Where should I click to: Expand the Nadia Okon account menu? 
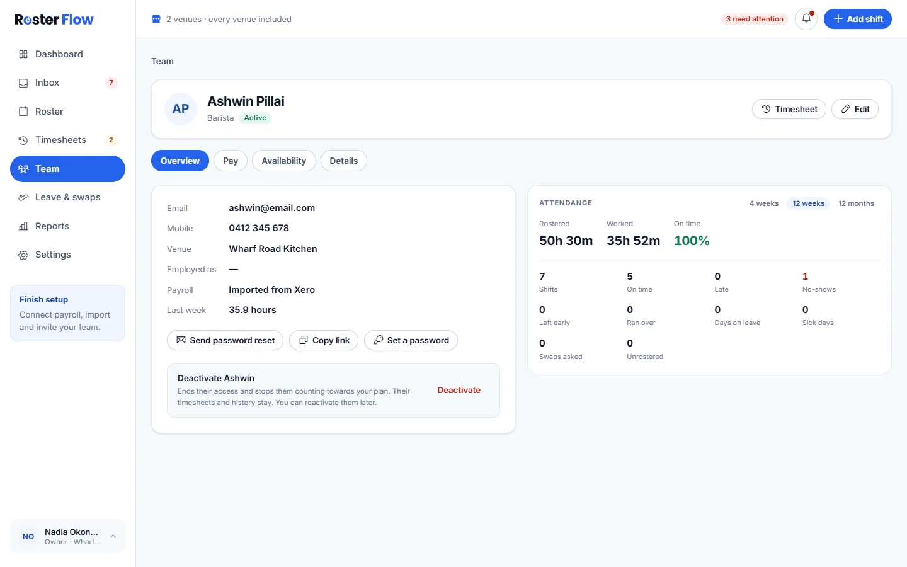[x=67, y=536]
